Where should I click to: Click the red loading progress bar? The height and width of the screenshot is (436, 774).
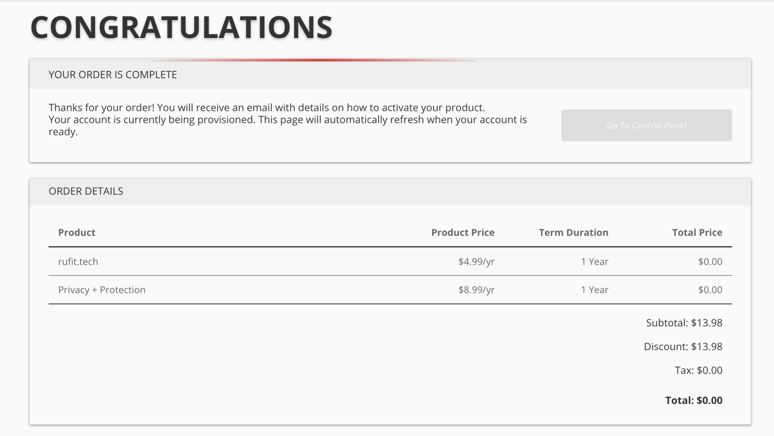click(313, 60)
